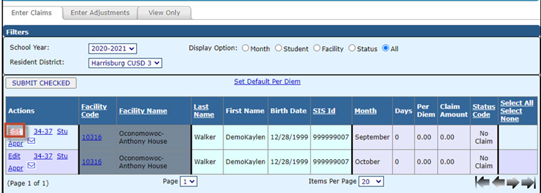This screenshot has height=193, width=541.
Task: Click Edit in the September row
Action: tap(14, 131)
